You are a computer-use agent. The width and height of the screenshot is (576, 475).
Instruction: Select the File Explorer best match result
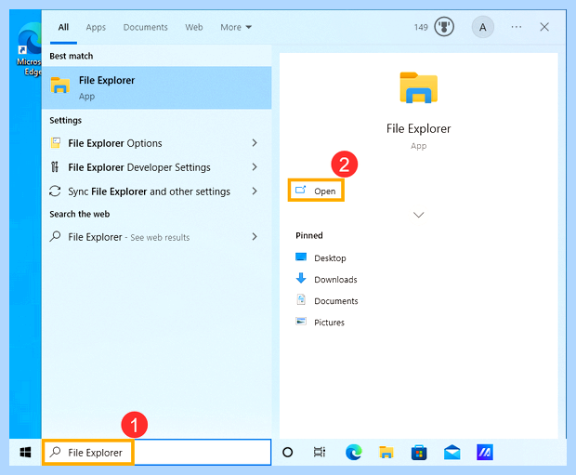coord(156,87)
